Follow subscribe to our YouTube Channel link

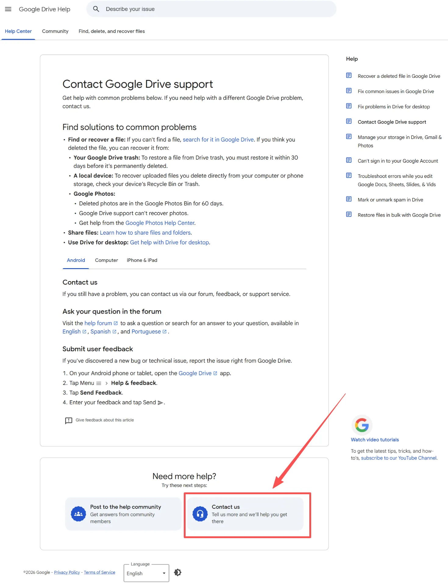coord(399,458)
